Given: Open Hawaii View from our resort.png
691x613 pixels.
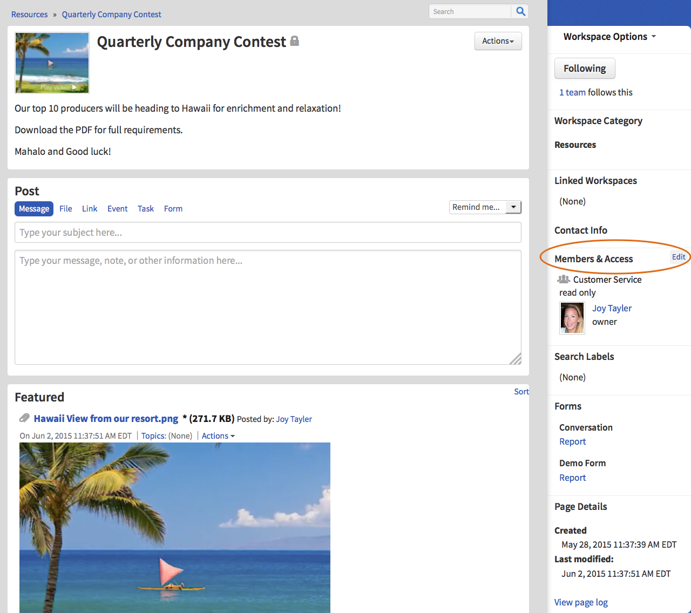Looking at the screenshot, I should 106,419.
